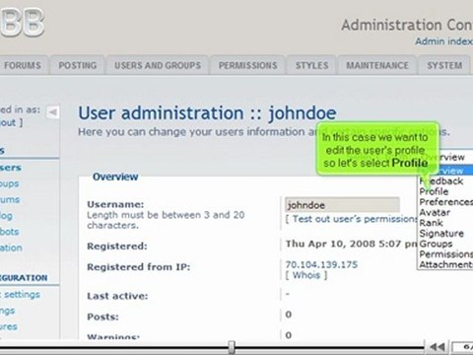Choose Avatar from the dropdown list
The height and width of the screenshot is (355, 473).
445,212
